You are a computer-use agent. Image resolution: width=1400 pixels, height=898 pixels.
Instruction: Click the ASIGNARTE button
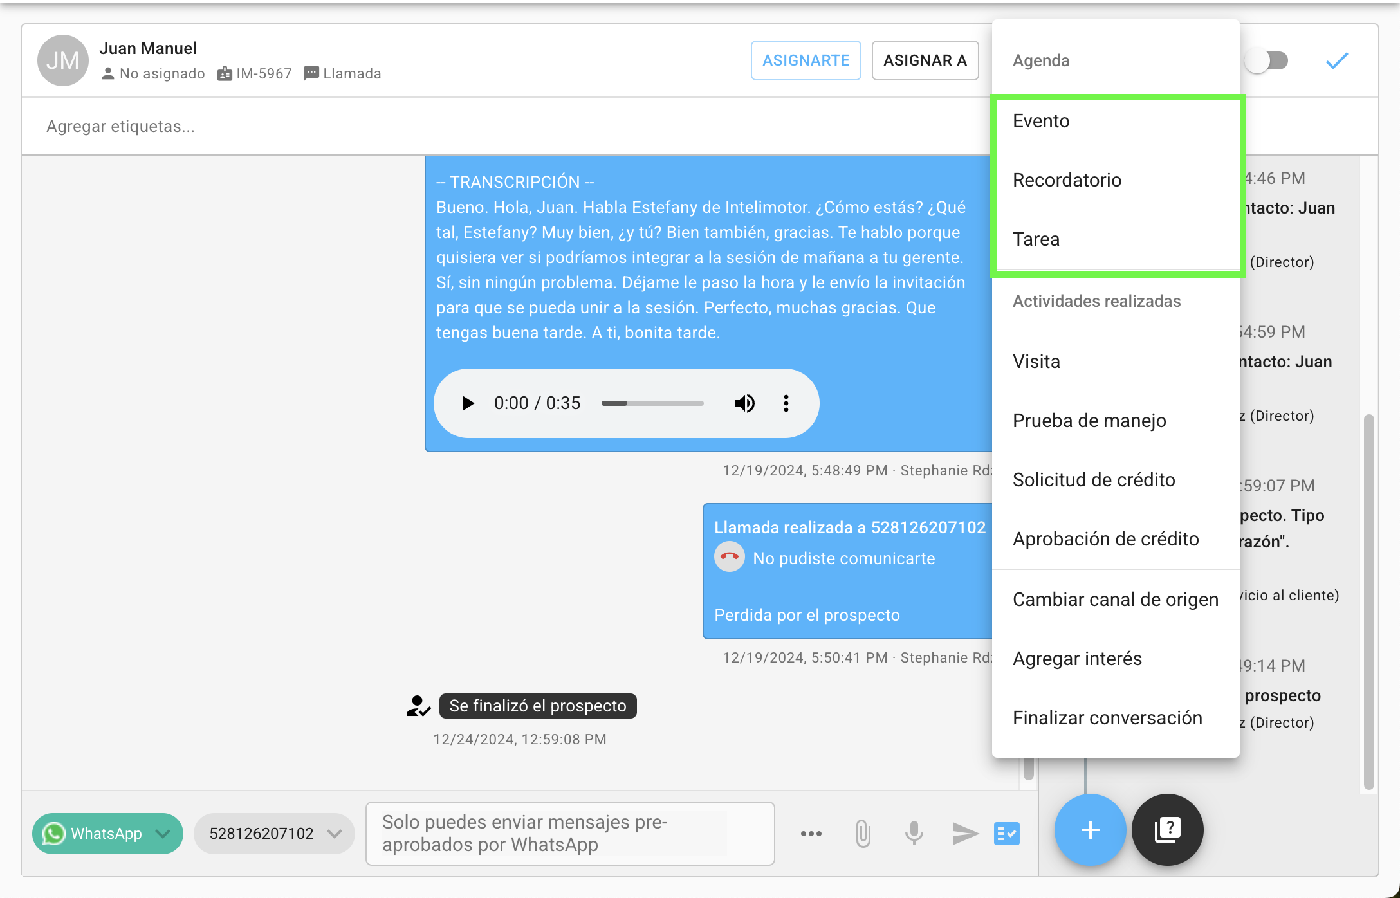806,60
